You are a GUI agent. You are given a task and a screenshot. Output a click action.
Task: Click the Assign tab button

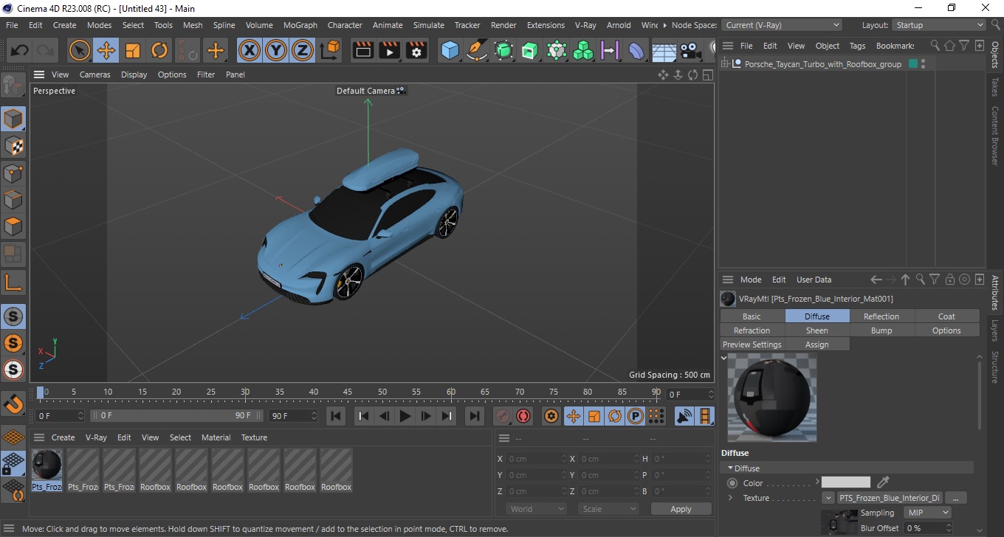tap(816, 344)
